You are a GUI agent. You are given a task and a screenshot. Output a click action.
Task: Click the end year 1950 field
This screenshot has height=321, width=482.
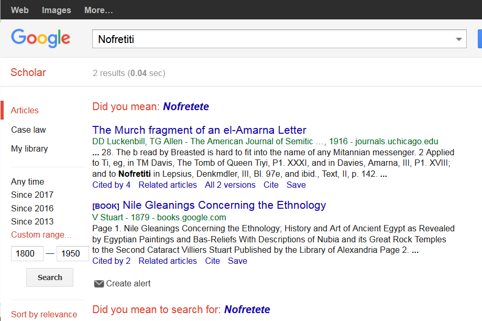72,254
